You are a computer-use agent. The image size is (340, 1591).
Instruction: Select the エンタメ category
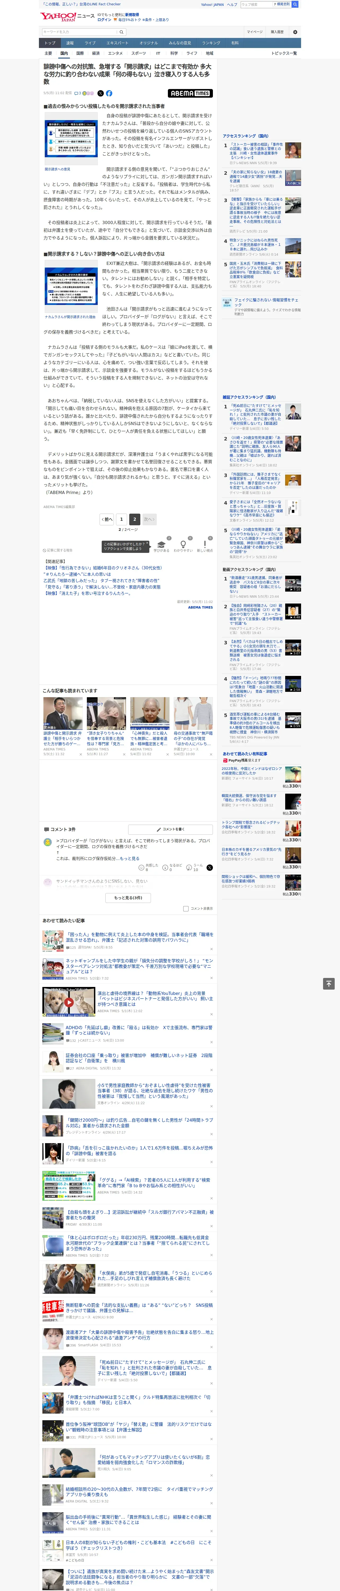[115, 53]
